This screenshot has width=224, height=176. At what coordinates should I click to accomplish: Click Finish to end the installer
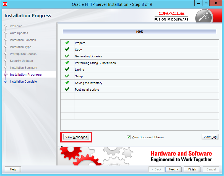192,169
